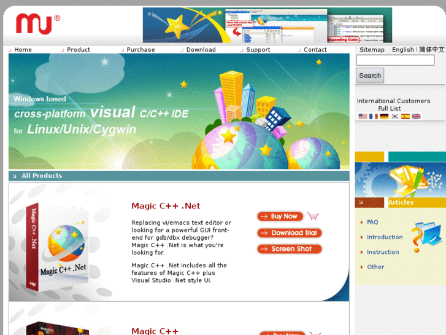This screenshot has width=446, height=335.
Task: Click the Download Trial button
Action: 290,233
